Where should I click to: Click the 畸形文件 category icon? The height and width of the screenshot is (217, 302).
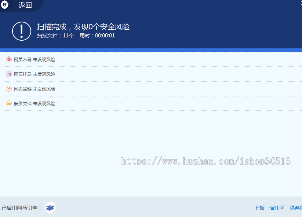click(9, 103)
